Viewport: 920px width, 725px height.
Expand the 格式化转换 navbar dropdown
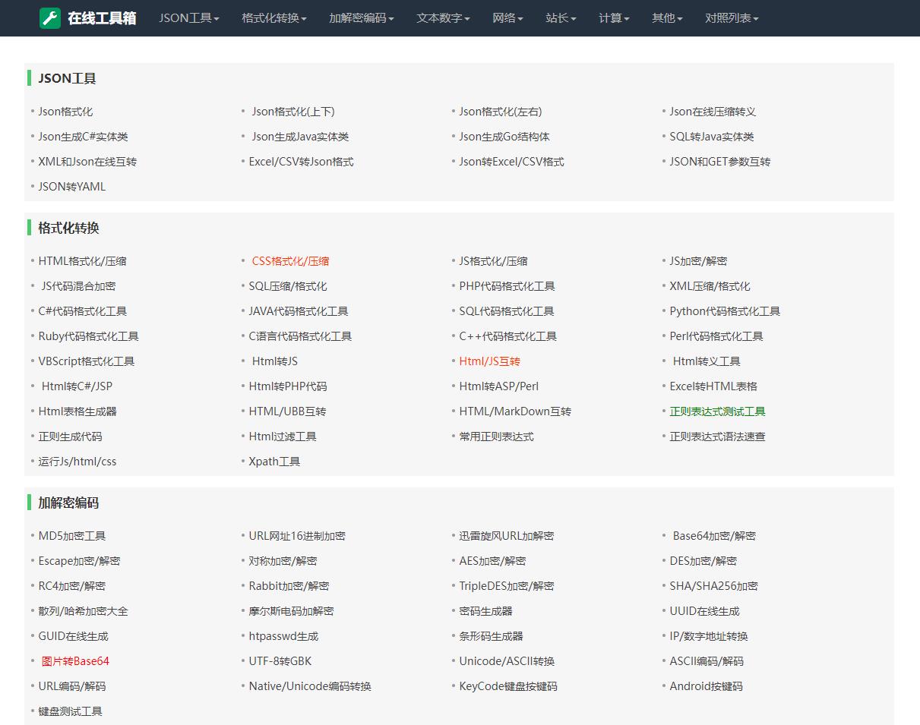click(x=274, y=18)
